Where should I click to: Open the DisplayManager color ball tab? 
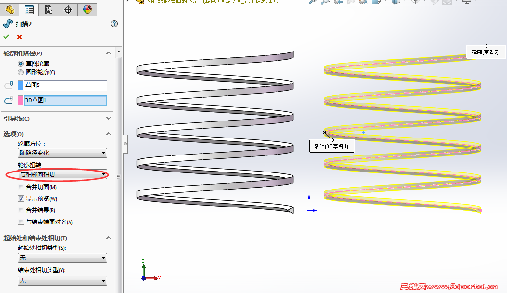click(x=87, y=10)
